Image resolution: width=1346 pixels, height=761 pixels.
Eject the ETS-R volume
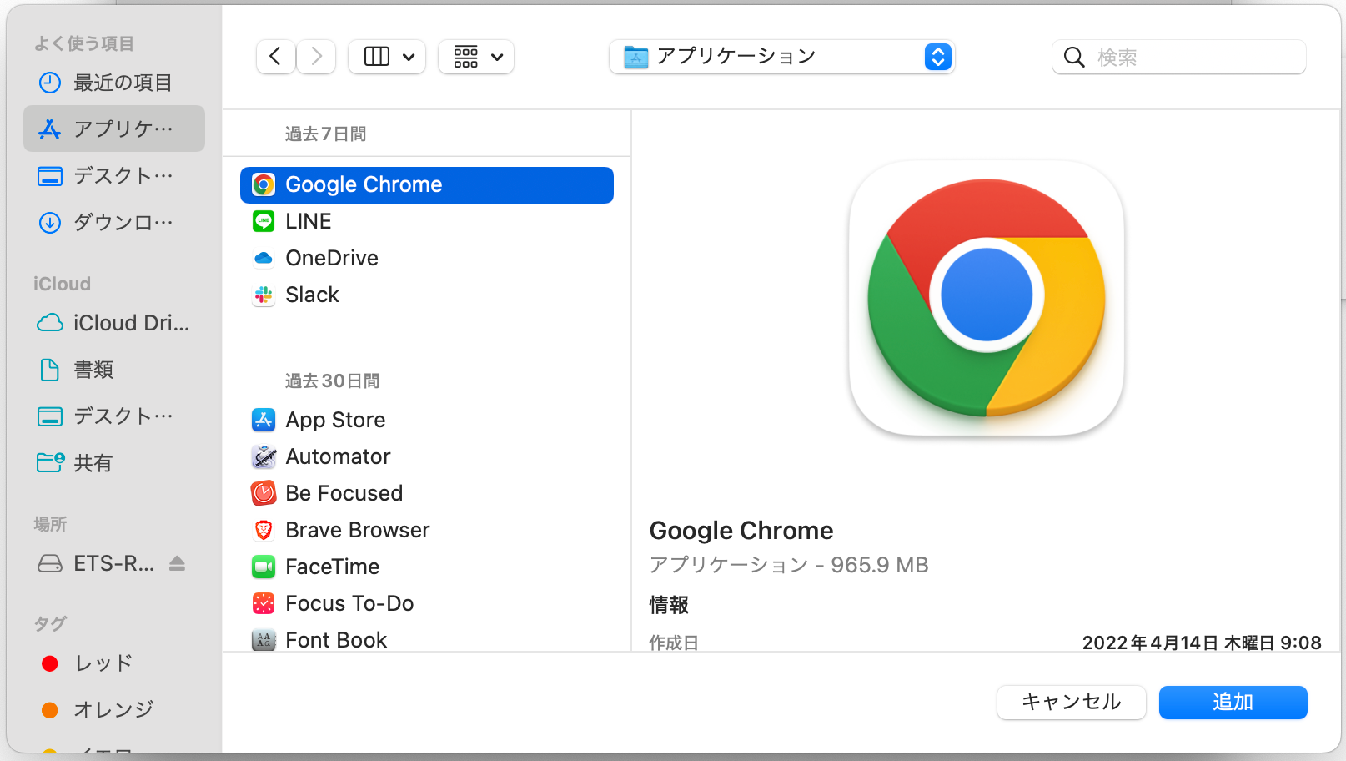tap(177, 564)
